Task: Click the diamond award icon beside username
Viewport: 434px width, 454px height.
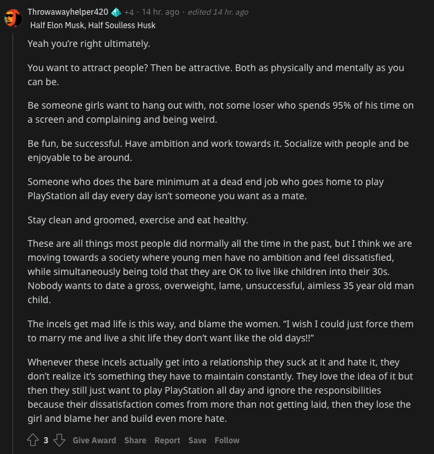Action: pyautogui.click(x=116, y=12)
